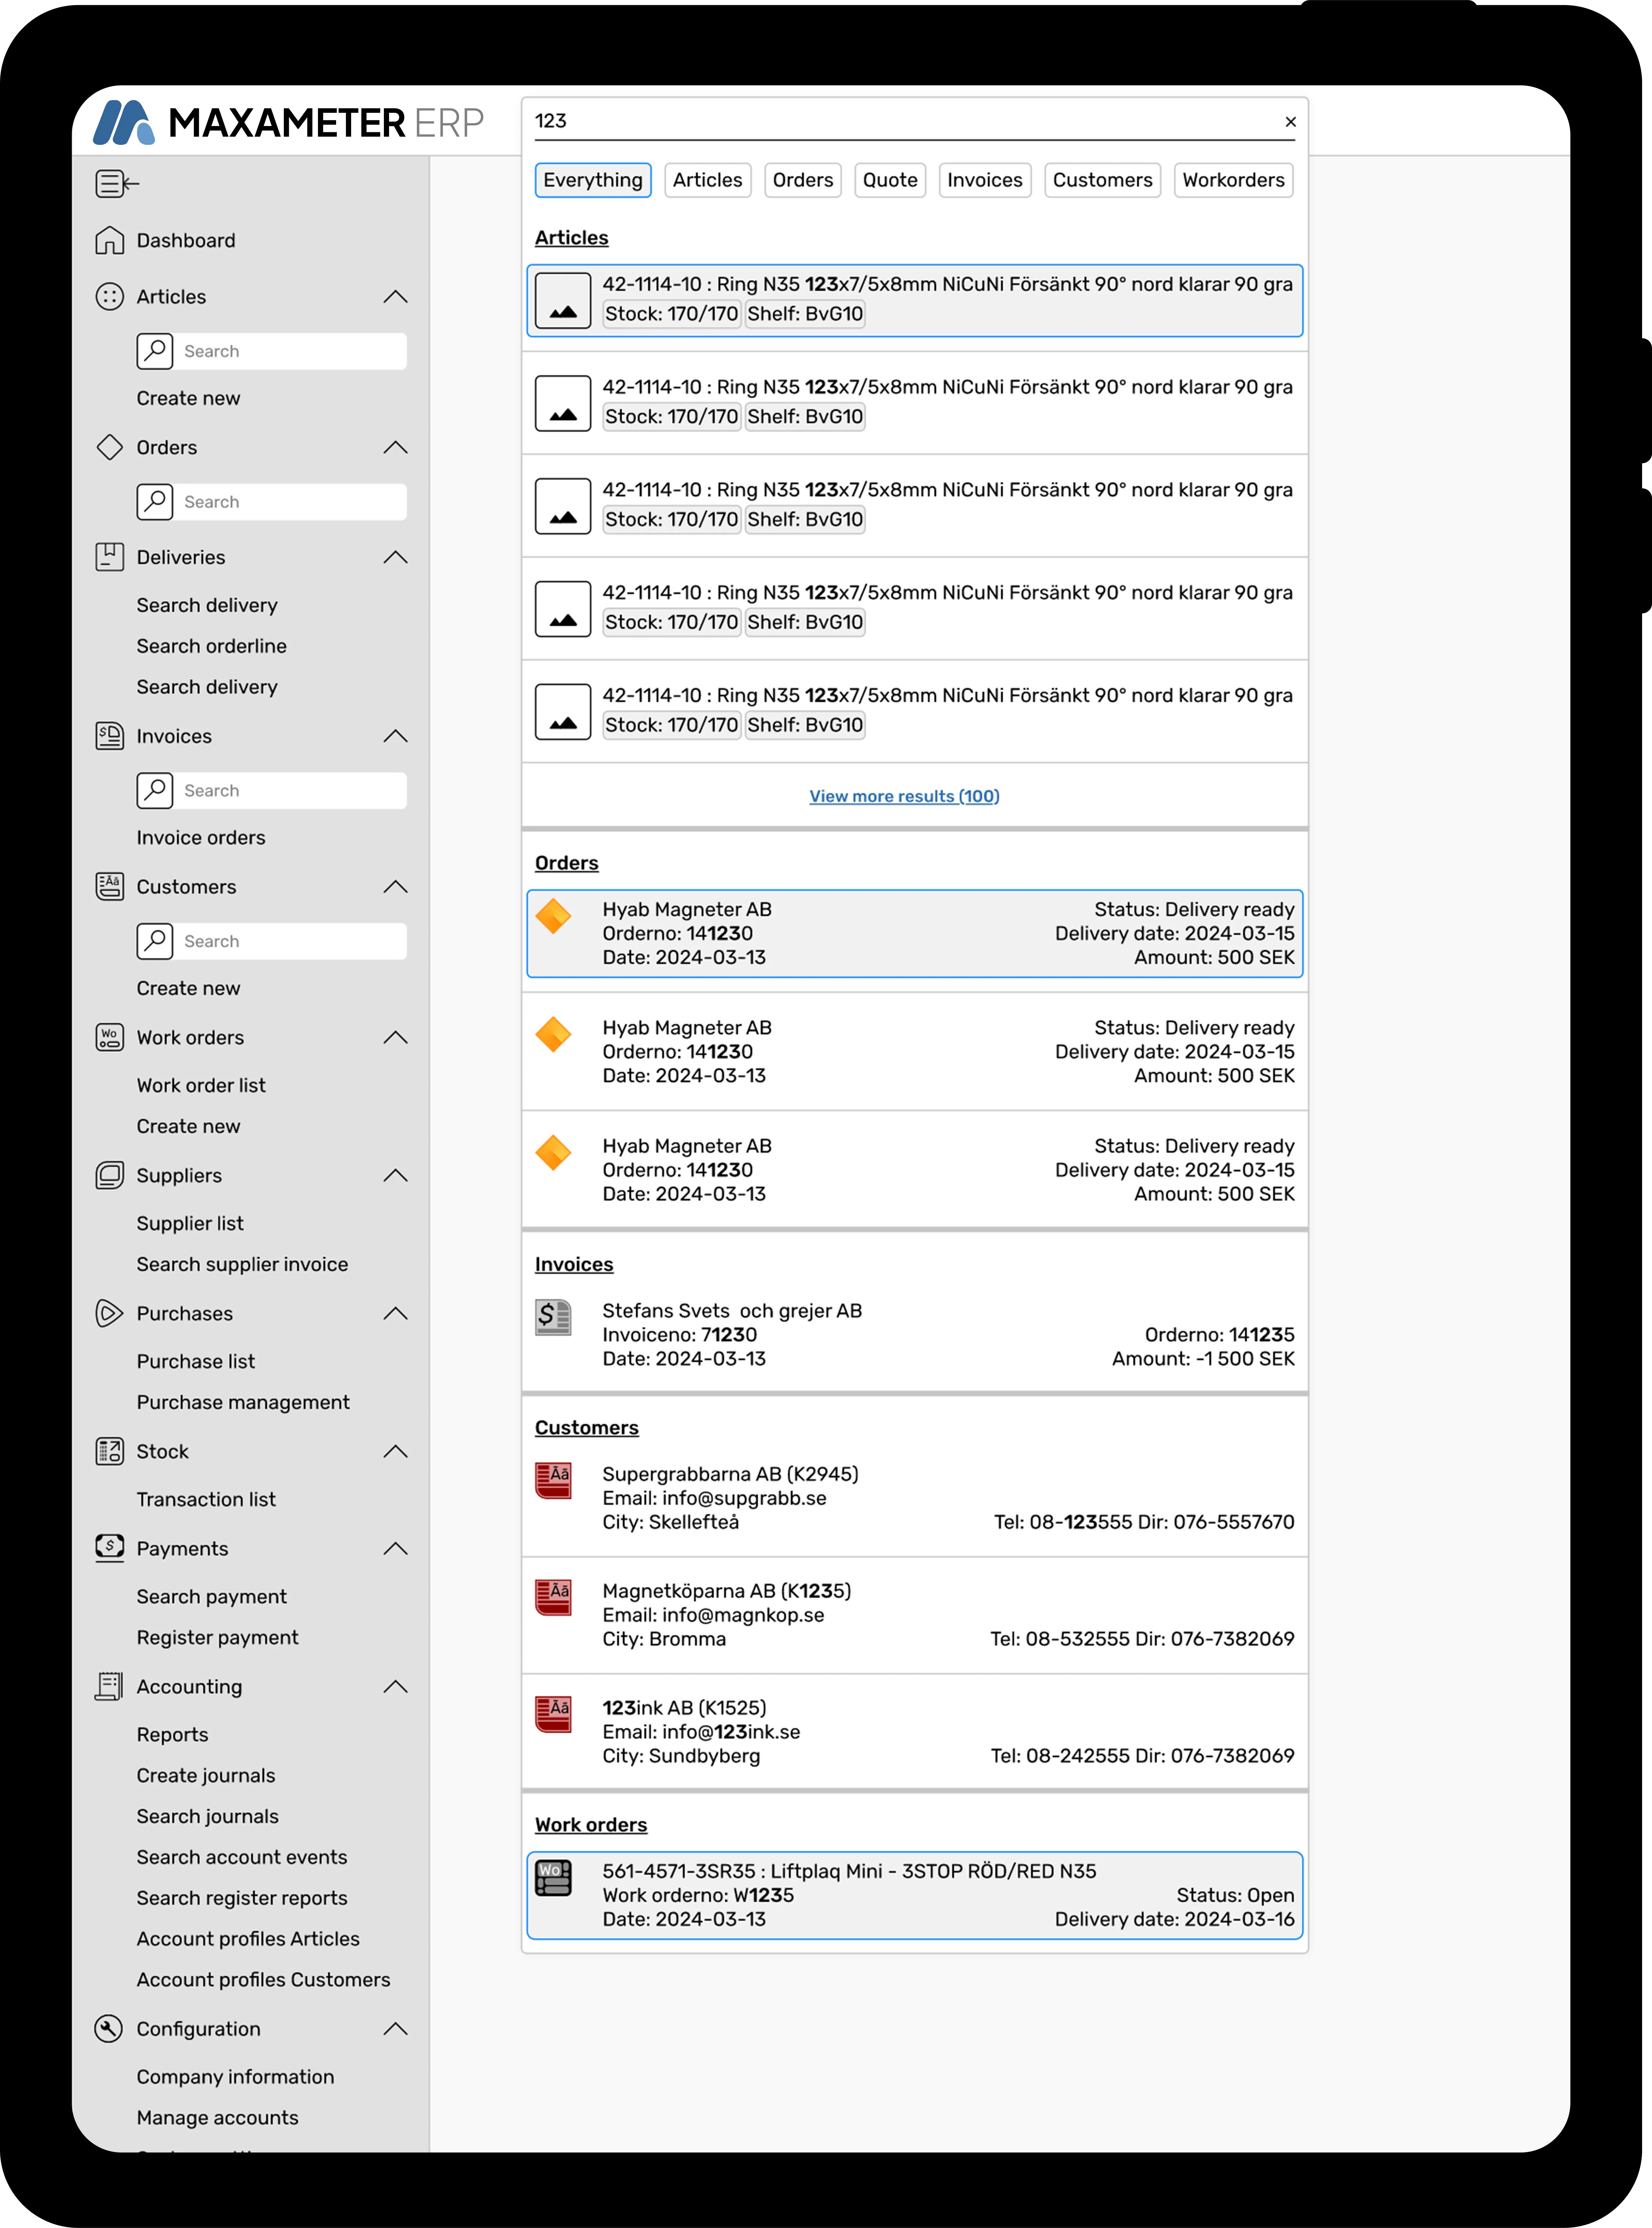Select the Workorders search filter
Viewport: 1652px width, 2228px height.
pos(1233,180)
